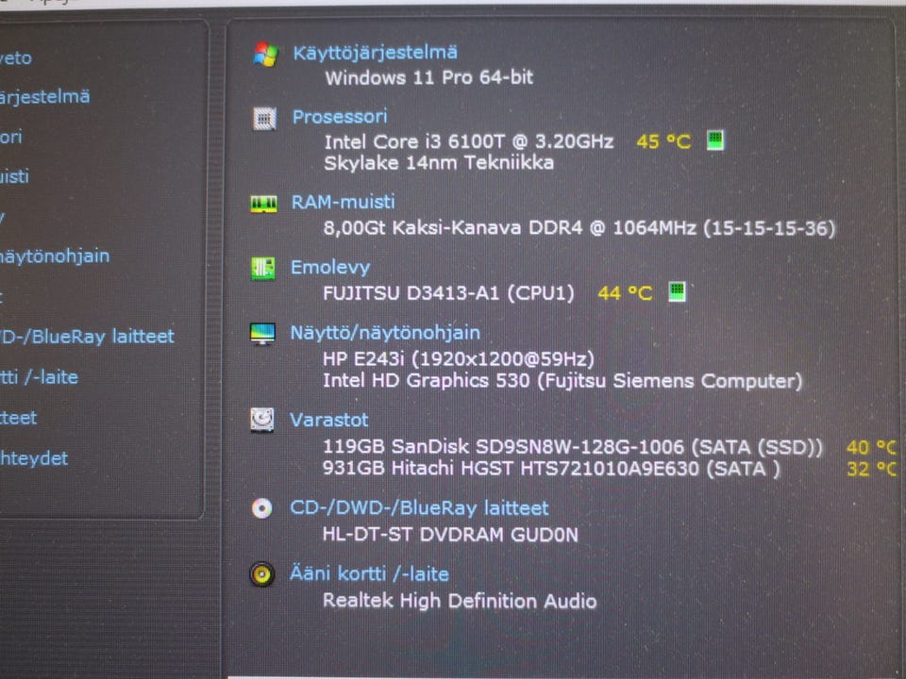
Task: Click the text 'Windows 11 Pro 64-bit'
Action: [x=428, y=77]
